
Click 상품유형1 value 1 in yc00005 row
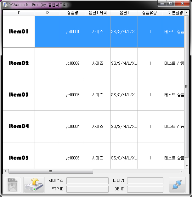click(x=150, y=156)
